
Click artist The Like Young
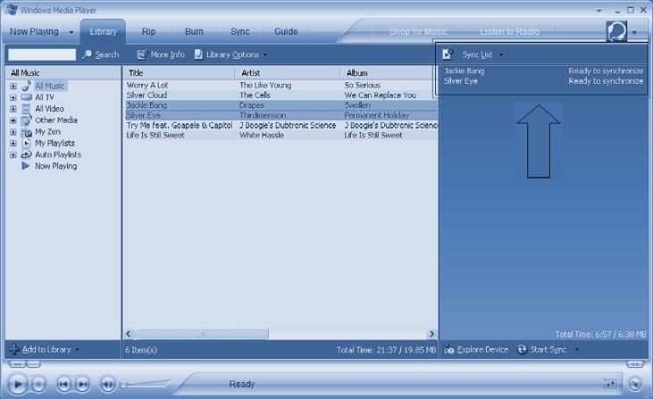coord(265,85)
